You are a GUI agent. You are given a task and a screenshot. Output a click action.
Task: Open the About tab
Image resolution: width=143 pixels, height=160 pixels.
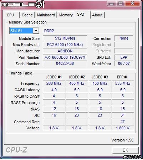click(x=97, y=15)
